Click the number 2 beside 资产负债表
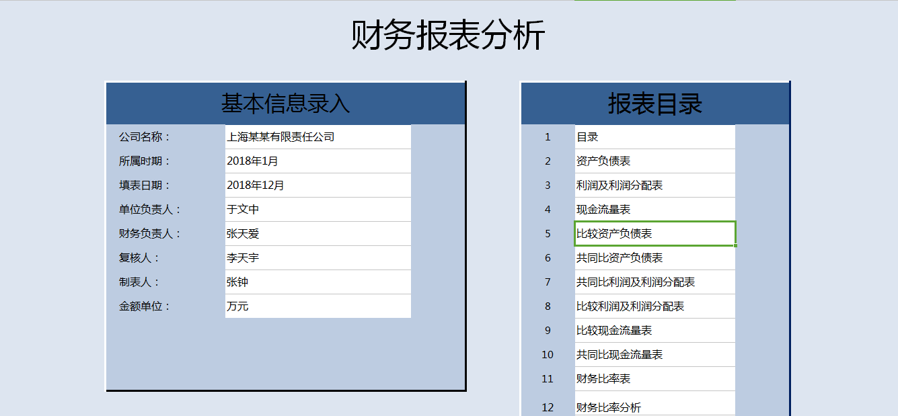The image size is (898, 416). (x=548, y=161)
